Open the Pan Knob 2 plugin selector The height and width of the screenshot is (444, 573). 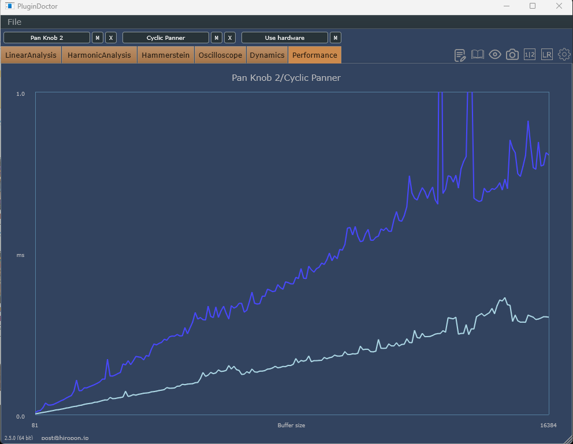[x=47, y=38]
